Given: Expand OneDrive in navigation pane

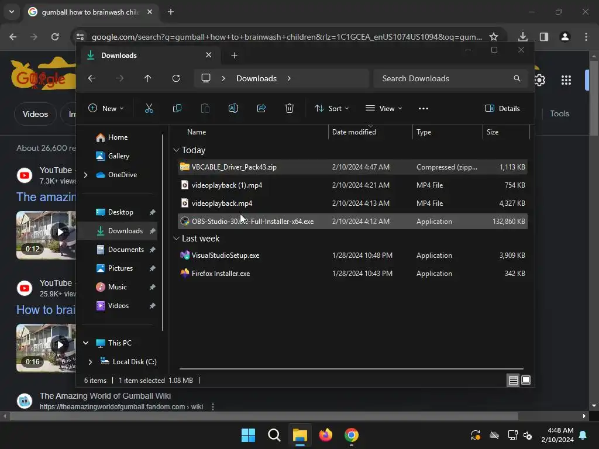Looking at the screenshot, I should click(85, 175).
